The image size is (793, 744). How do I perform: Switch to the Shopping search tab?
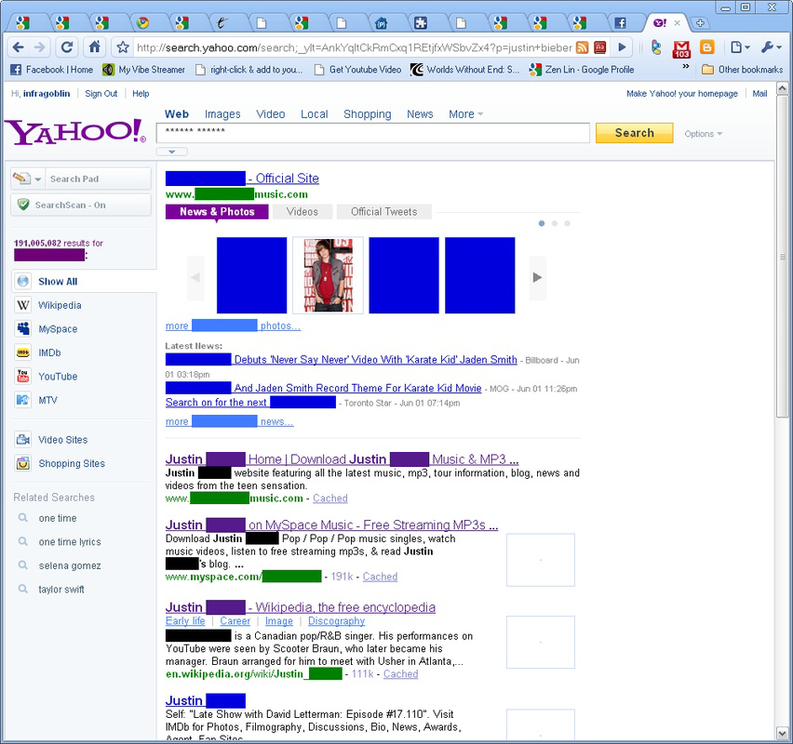(x=367, y=114)
